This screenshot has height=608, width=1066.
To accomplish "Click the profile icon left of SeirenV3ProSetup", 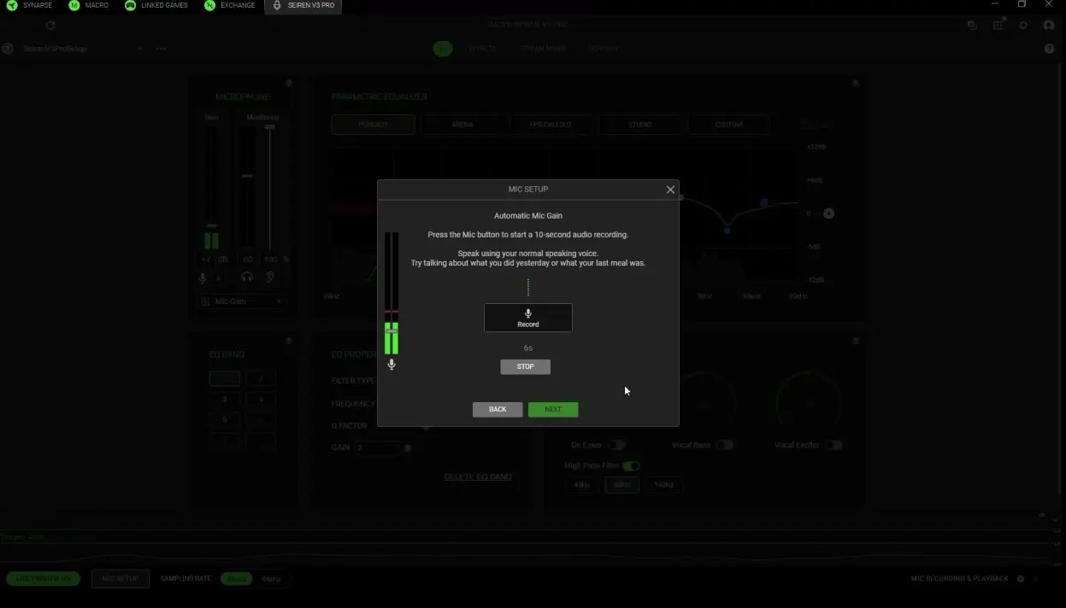I will pyautogui.click(x=8, y=49).
